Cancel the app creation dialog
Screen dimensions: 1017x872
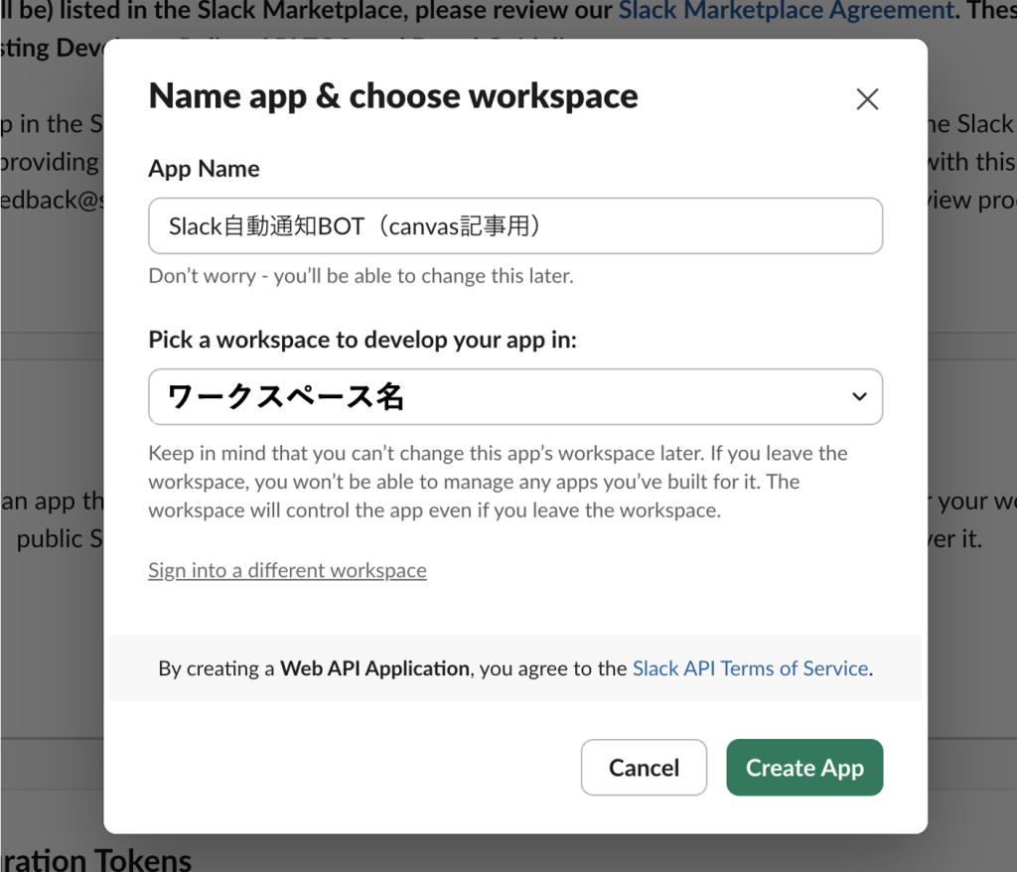pos(644,768)
